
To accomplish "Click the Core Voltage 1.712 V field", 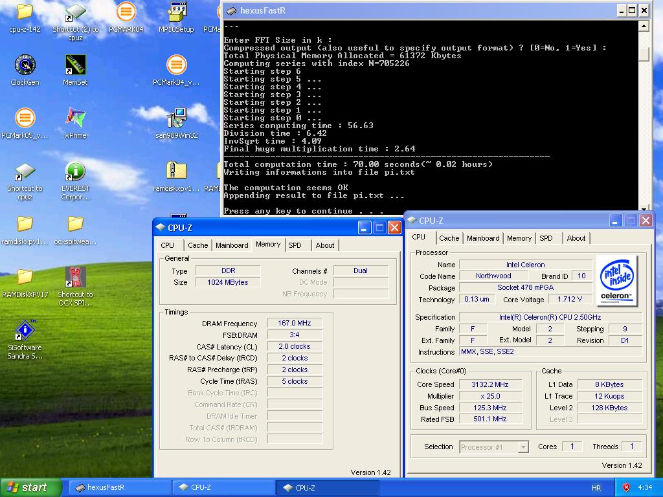I will (x=570, y=299).
